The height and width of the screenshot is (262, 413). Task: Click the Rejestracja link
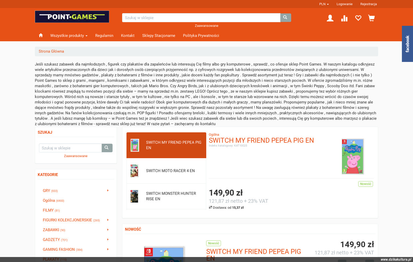coord(368,4)
